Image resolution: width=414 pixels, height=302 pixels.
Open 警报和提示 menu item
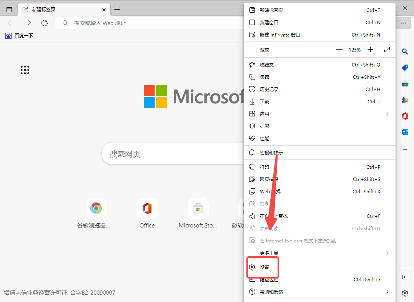click(319, 153)
